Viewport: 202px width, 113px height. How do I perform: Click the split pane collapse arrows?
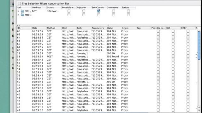[19, 25]
